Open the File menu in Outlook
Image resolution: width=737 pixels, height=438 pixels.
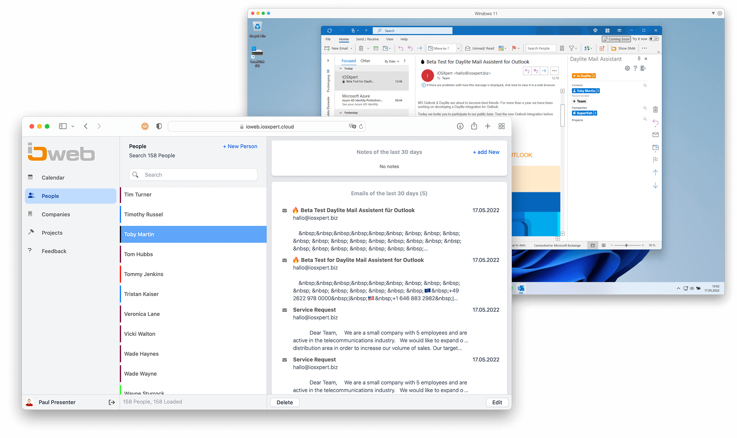pos(328,39)
